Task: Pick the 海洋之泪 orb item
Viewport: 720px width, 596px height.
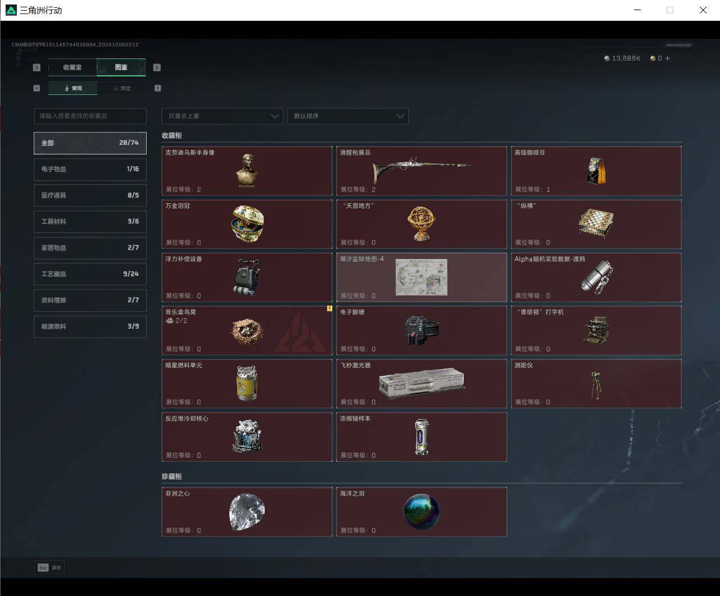Action: [x=422, y=512]
